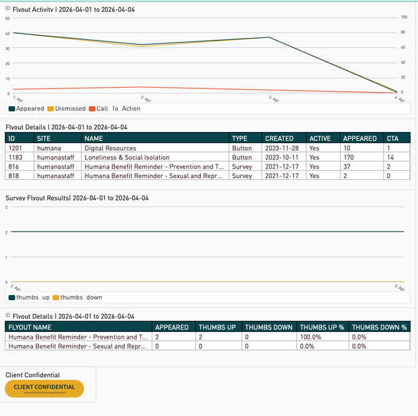Image resolution: width=418 pixels, height=416 pixels.
Task: Sort by the ID column header
Action: [12, 138]
